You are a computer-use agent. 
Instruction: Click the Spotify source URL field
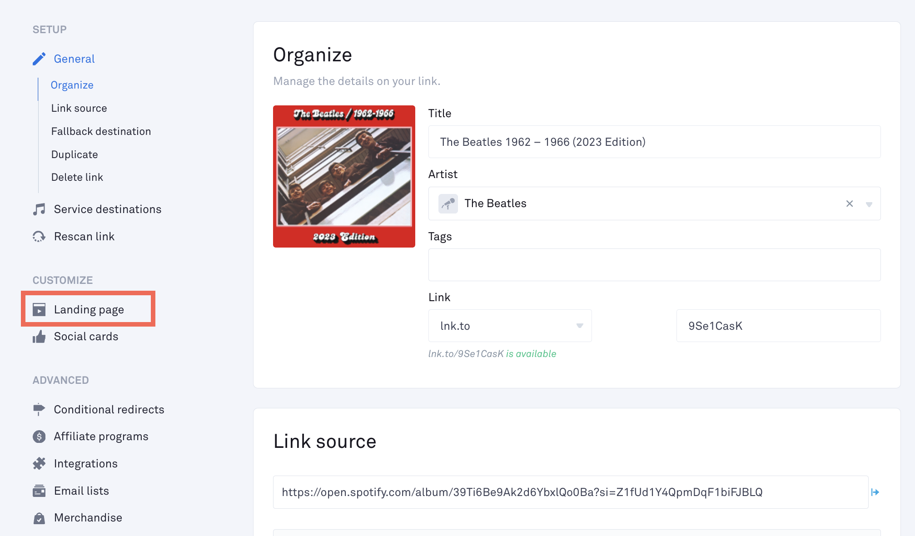(571, 492)
